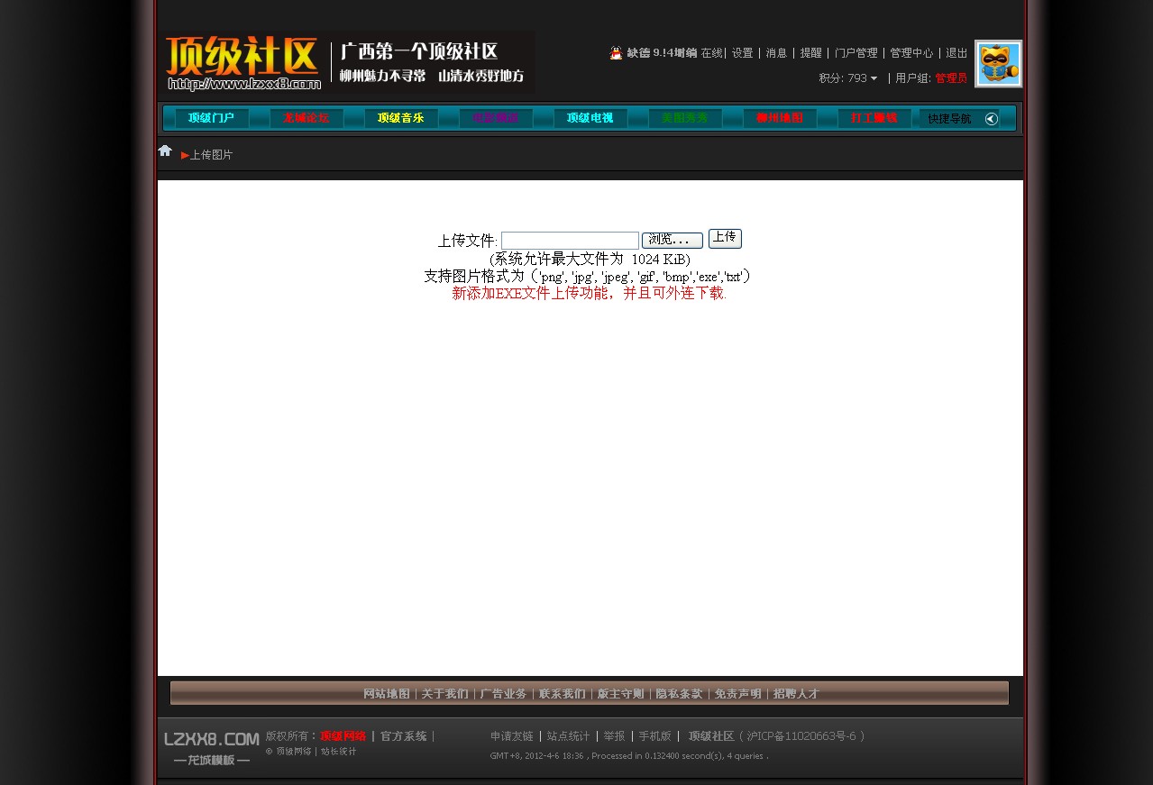Click the bold 顶级社区 footer link
Viewport: 1153px width, 785px height.
pos(712,736)
